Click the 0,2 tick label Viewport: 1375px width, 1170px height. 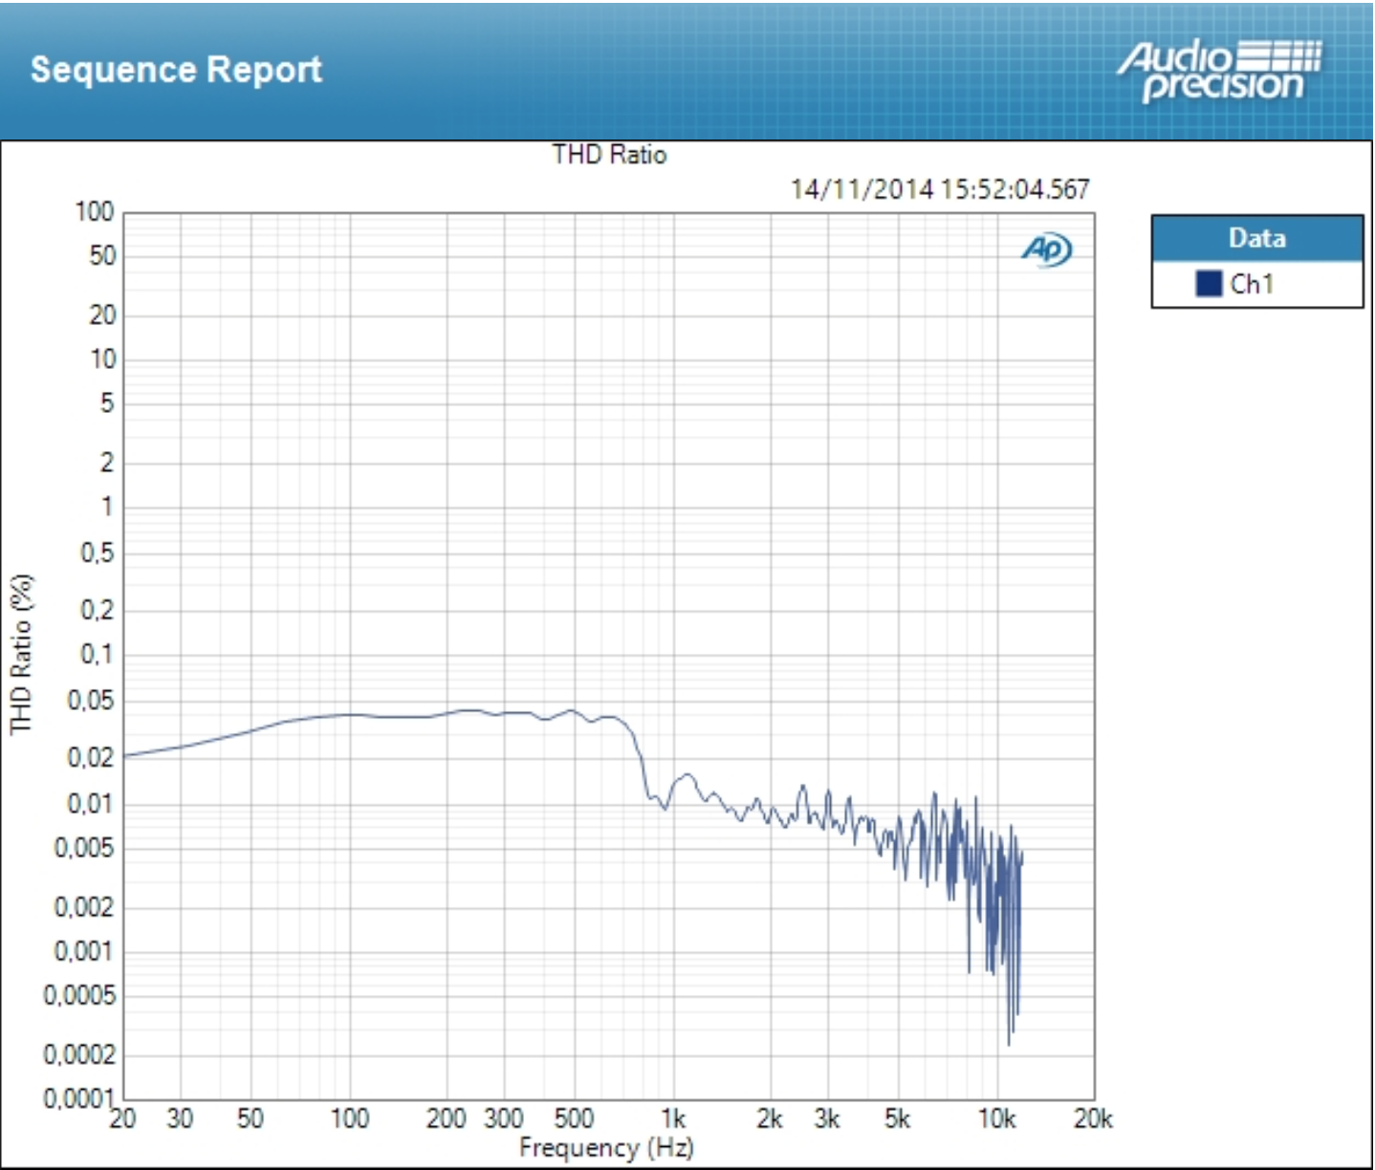click(x=97, y=610)
